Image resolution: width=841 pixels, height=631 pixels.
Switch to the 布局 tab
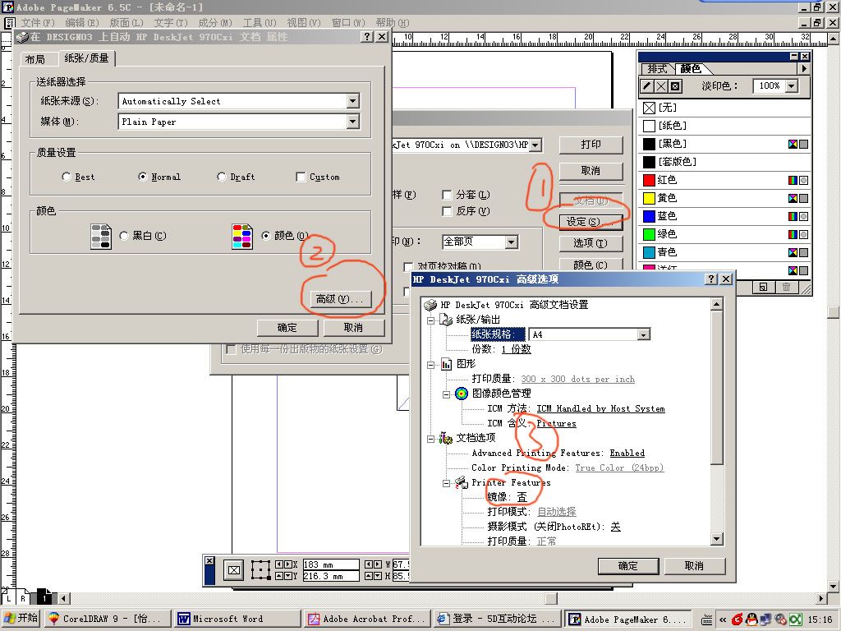point(34,59)
